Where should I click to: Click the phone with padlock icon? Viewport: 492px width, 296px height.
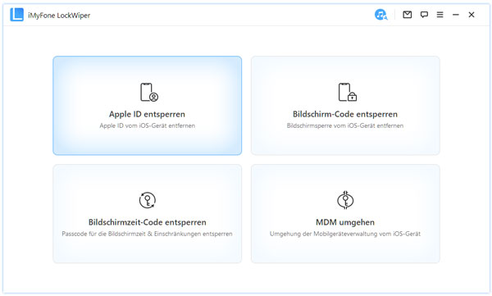347,93
